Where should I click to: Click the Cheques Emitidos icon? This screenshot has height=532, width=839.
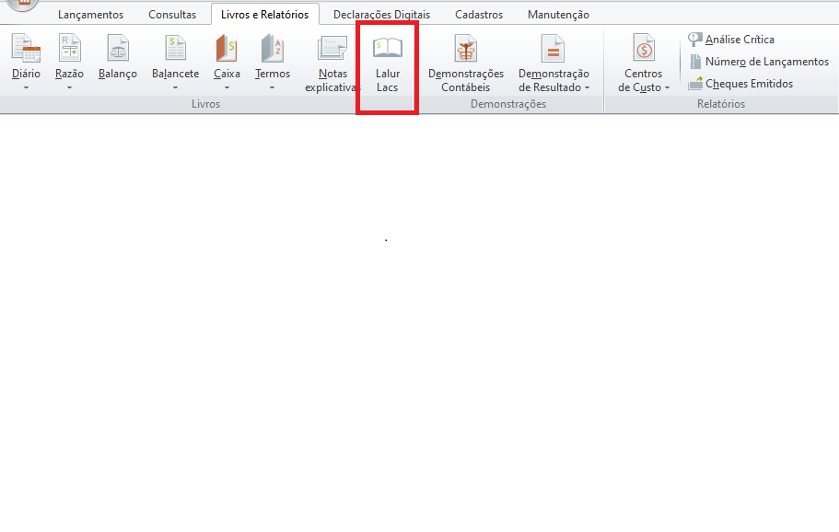[x=695, y=84]
